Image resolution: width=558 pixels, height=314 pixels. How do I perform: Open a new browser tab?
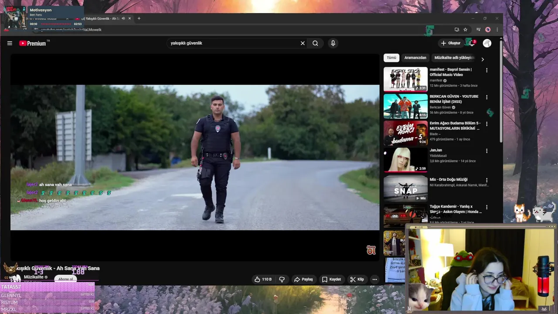pyautogui.click(x=139, y=18)
